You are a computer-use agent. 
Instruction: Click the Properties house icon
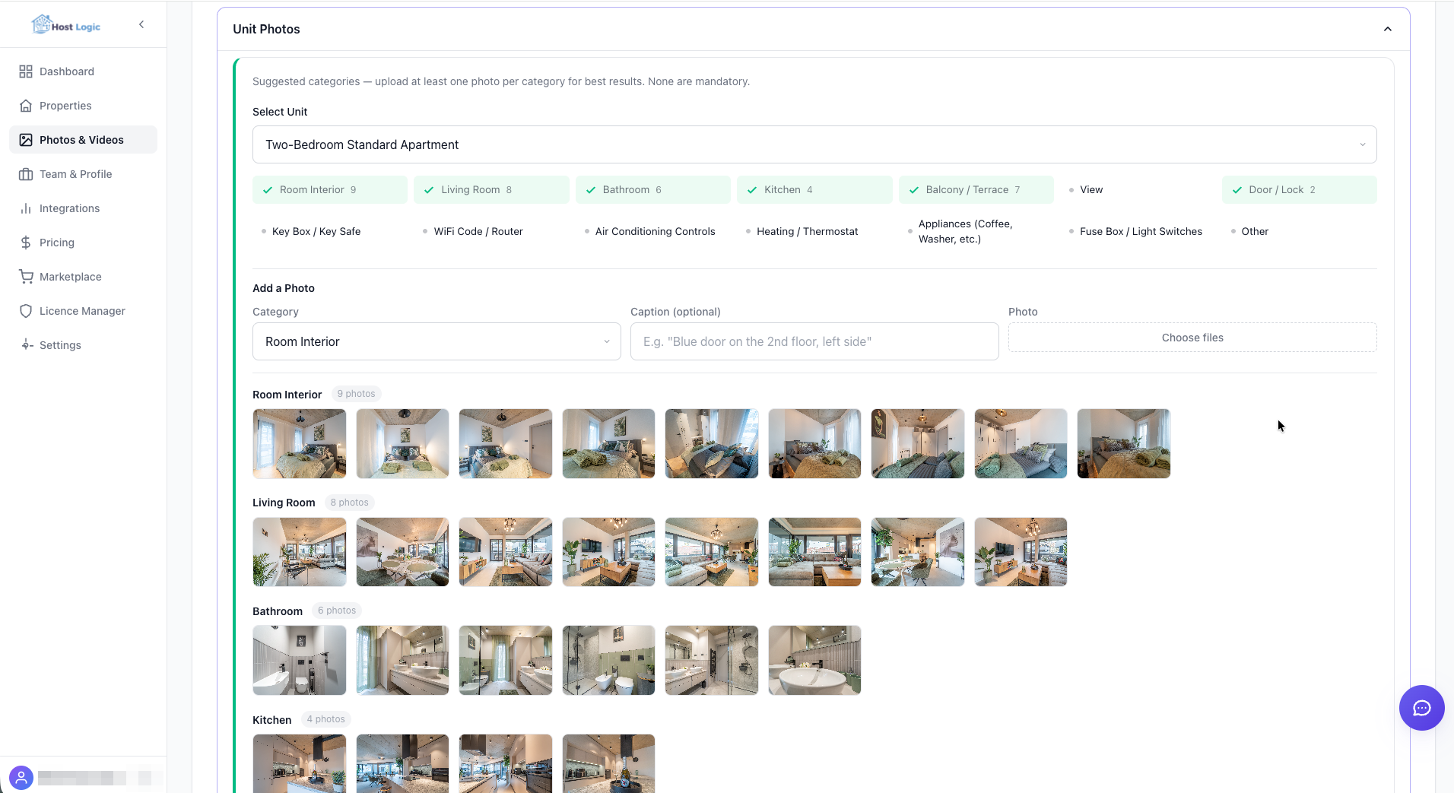pos(26,106)
